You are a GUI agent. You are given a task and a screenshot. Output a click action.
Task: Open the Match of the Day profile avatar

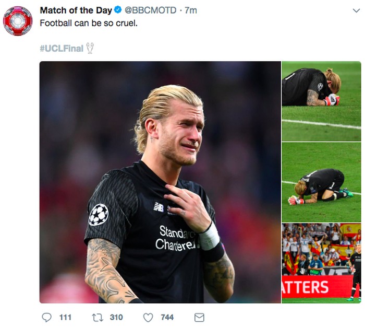coord(18,21)
